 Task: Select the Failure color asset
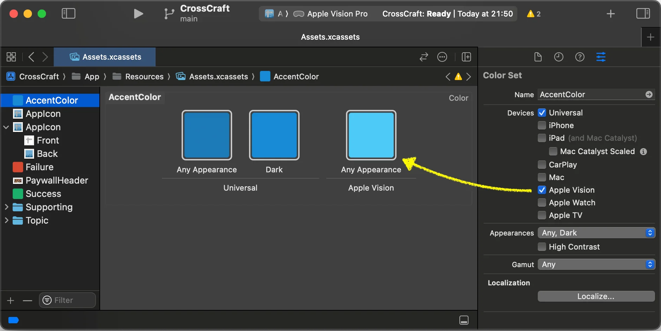tap(39, 167)
